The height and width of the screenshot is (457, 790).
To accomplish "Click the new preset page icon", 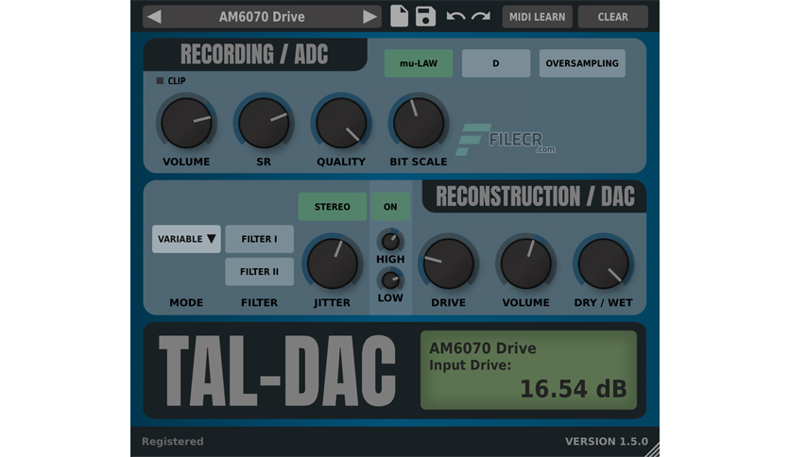I will pyautogui.click(x=399, y=17).
